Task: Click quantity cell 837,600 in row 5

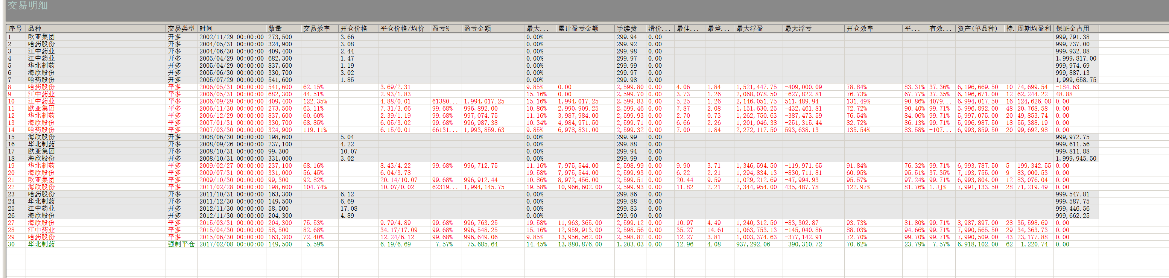Action: click(x=280, y=66)
